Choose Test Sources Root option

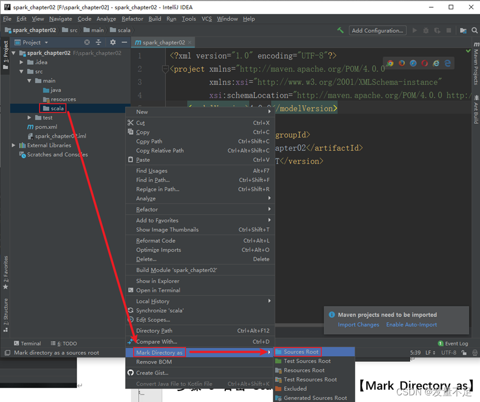tap(314, 361)
